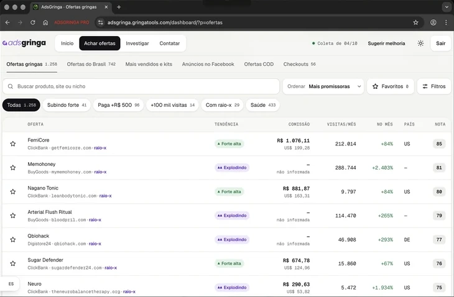
Task: Select Achar ofertas in navigation
Action: (x=100, y=43)
